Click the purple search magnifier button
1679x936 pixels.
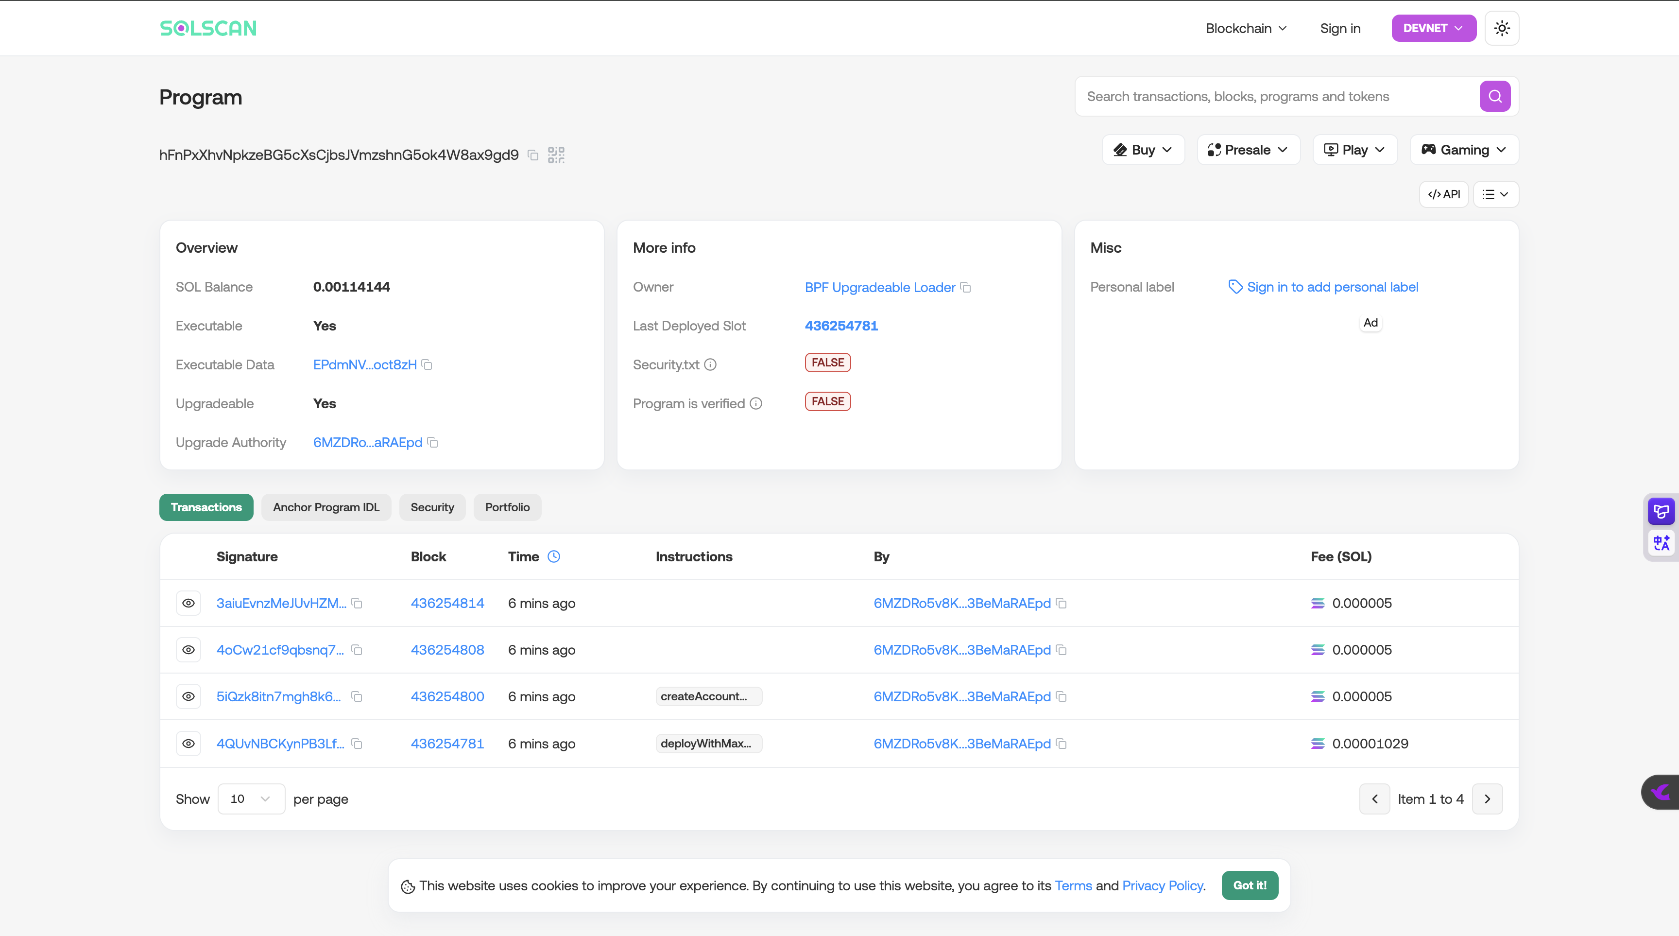coord(1494,97)
